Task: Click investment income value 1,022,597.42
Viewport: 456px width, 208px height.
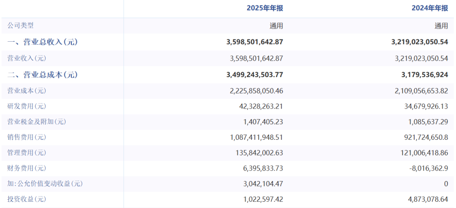Action: coord(263,200)
